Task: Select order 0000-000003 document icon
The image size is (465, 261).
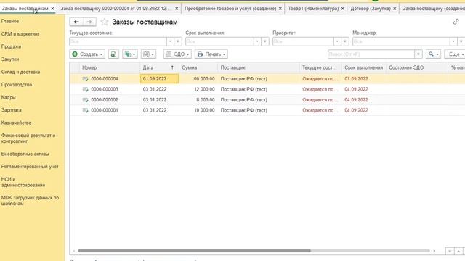Action: click(86, 89)
